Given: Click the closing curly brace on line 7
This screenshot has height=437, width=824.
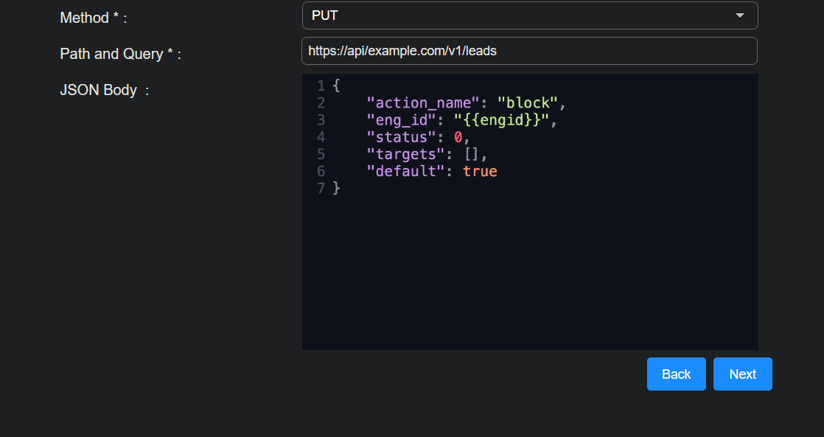Looking at the screenshot, I should [x=336, y=188].
